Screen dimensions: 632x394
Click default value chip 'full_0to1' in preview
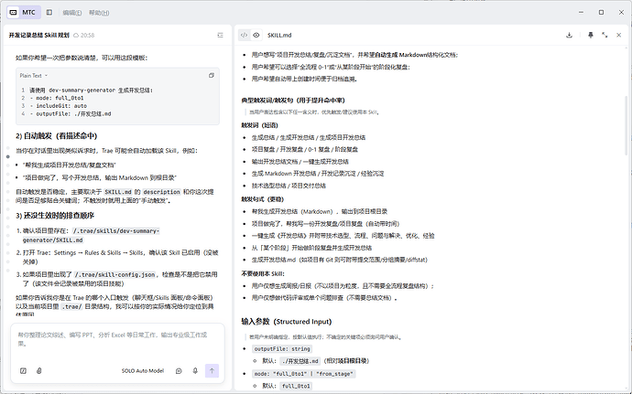tap(296, 386)
